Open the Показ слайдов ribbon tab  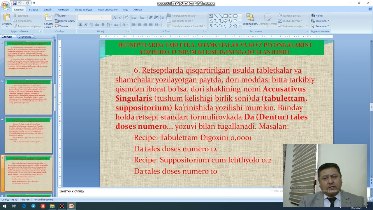point(84,10)
